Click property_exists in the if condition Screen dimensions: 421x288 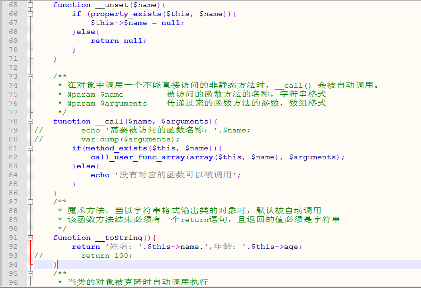[x=126, y=14]
